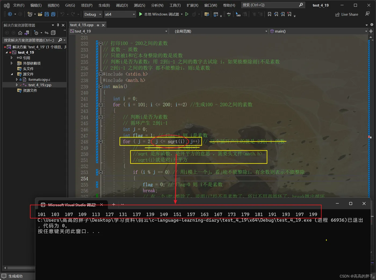Collapse all items in Solution Explorer
Image resolution: width=376 pixels, height=280 pixels.
[x=53, y=33]
